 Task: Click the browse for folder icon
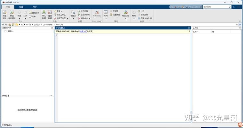click(13, 25)
